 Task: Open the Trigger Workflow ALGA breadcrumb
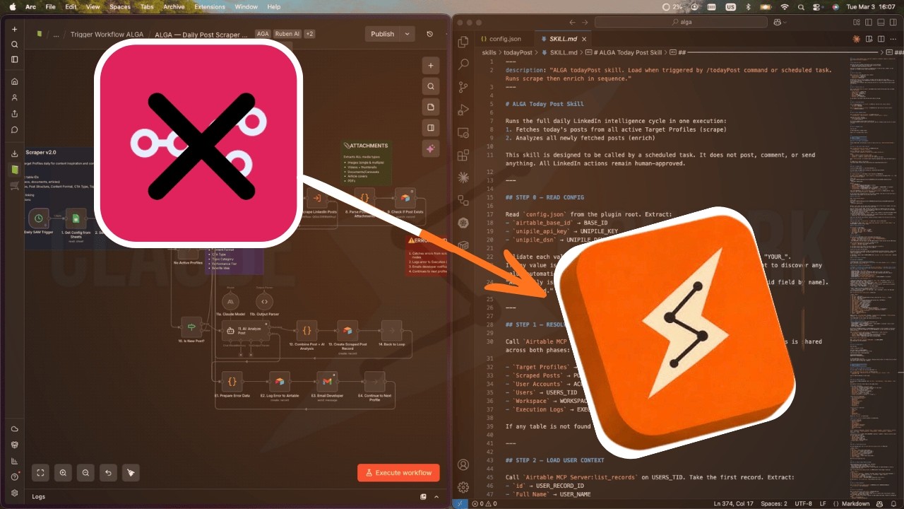pyautogui.click(x=107, y=34)
